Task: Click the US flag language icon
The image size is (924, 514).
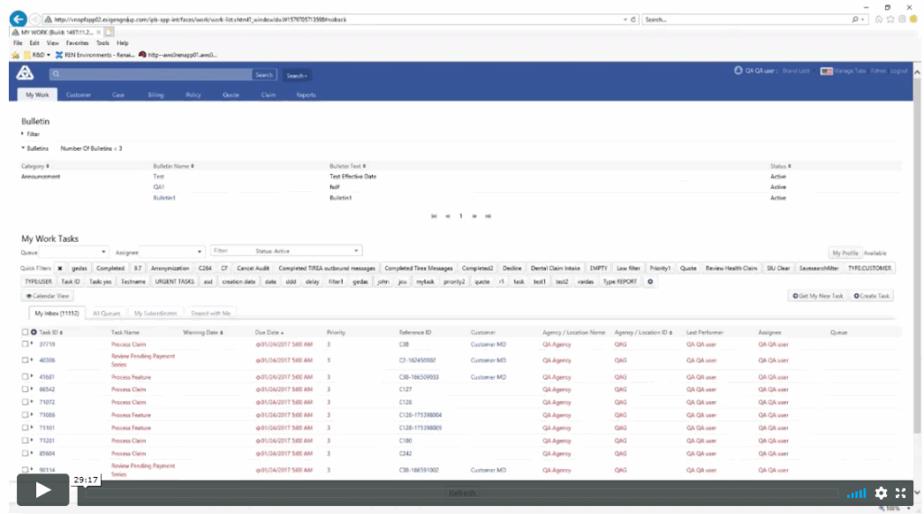Action: (x=826, y=70)
